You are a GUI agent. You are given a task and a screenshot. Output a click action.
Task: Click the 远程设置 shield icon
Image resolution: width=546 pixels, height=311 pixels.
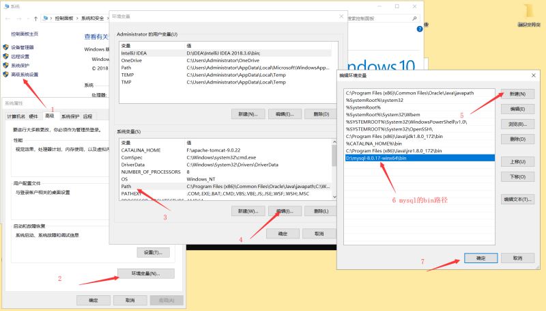(x=6, y=56)
